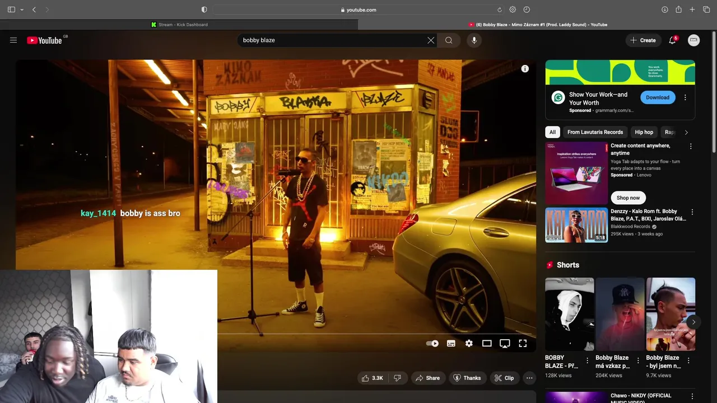The image size is (717, 403).
Task: Open Safari share button
Action: 678,10
